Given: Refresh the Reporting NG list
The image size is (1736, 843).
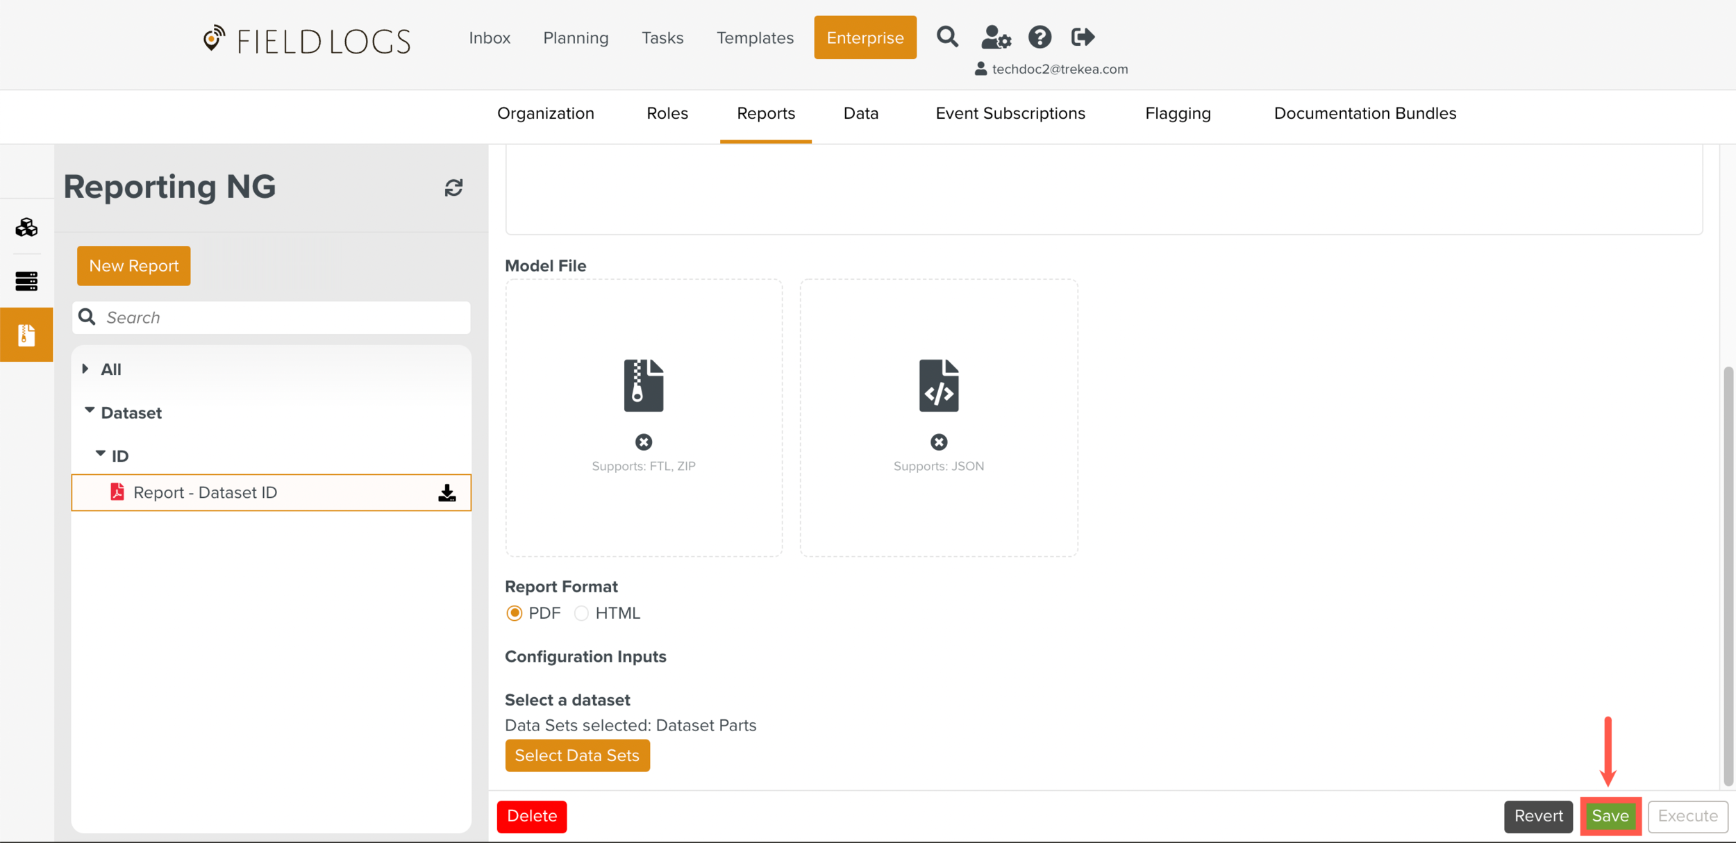Looking at the screenshot, I should point(453,187).
